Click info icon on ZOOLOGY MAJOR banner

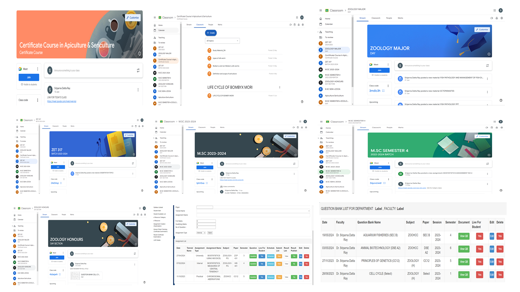[489, 54]
